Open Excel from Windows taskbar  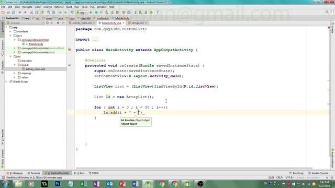(x=83, y=184)
